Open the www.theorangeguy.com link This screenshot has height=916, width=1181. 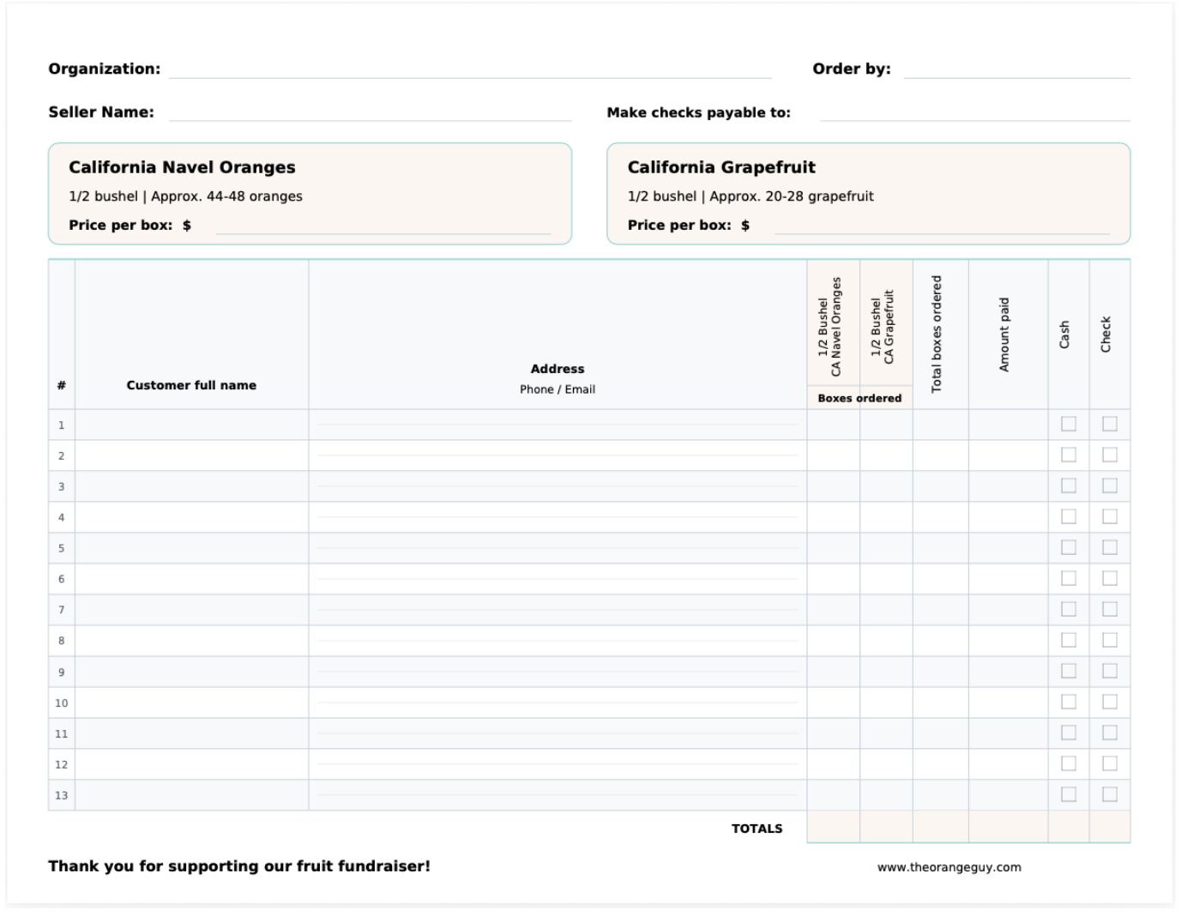coord(949,867)
